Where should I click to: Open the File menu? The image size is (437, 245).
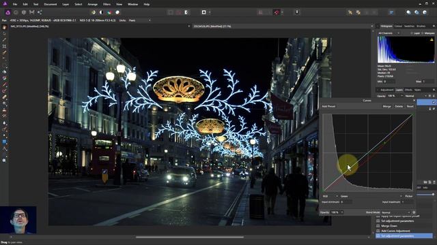click(x=15, y=4)
